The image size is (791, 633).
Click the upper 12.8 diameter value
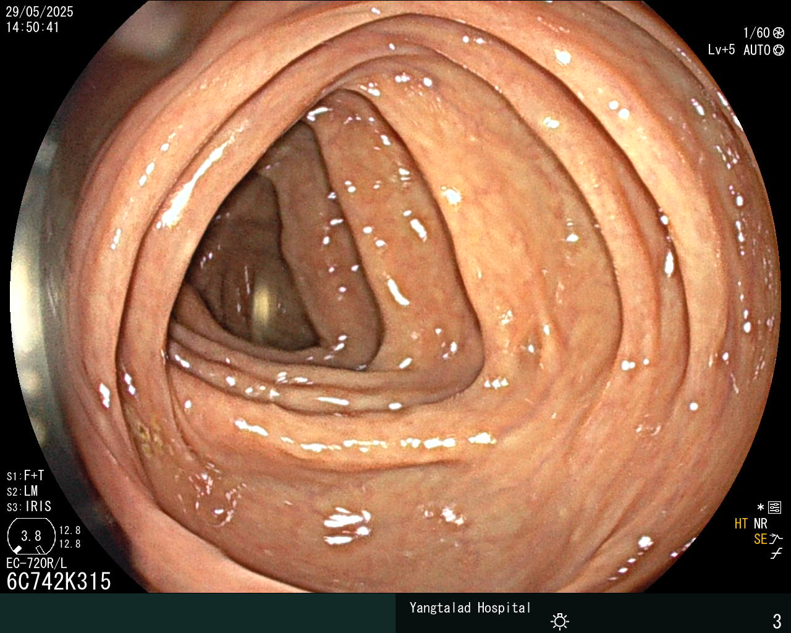[70, 530]
